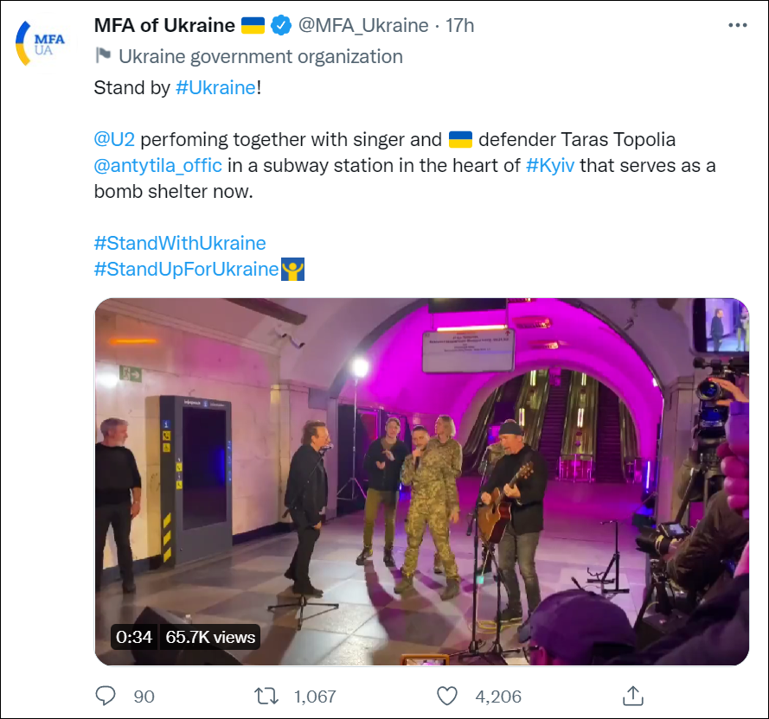769x719 pixels.
Task: Open the @MFA_Ukraine handle link
Action: point(363,26)
